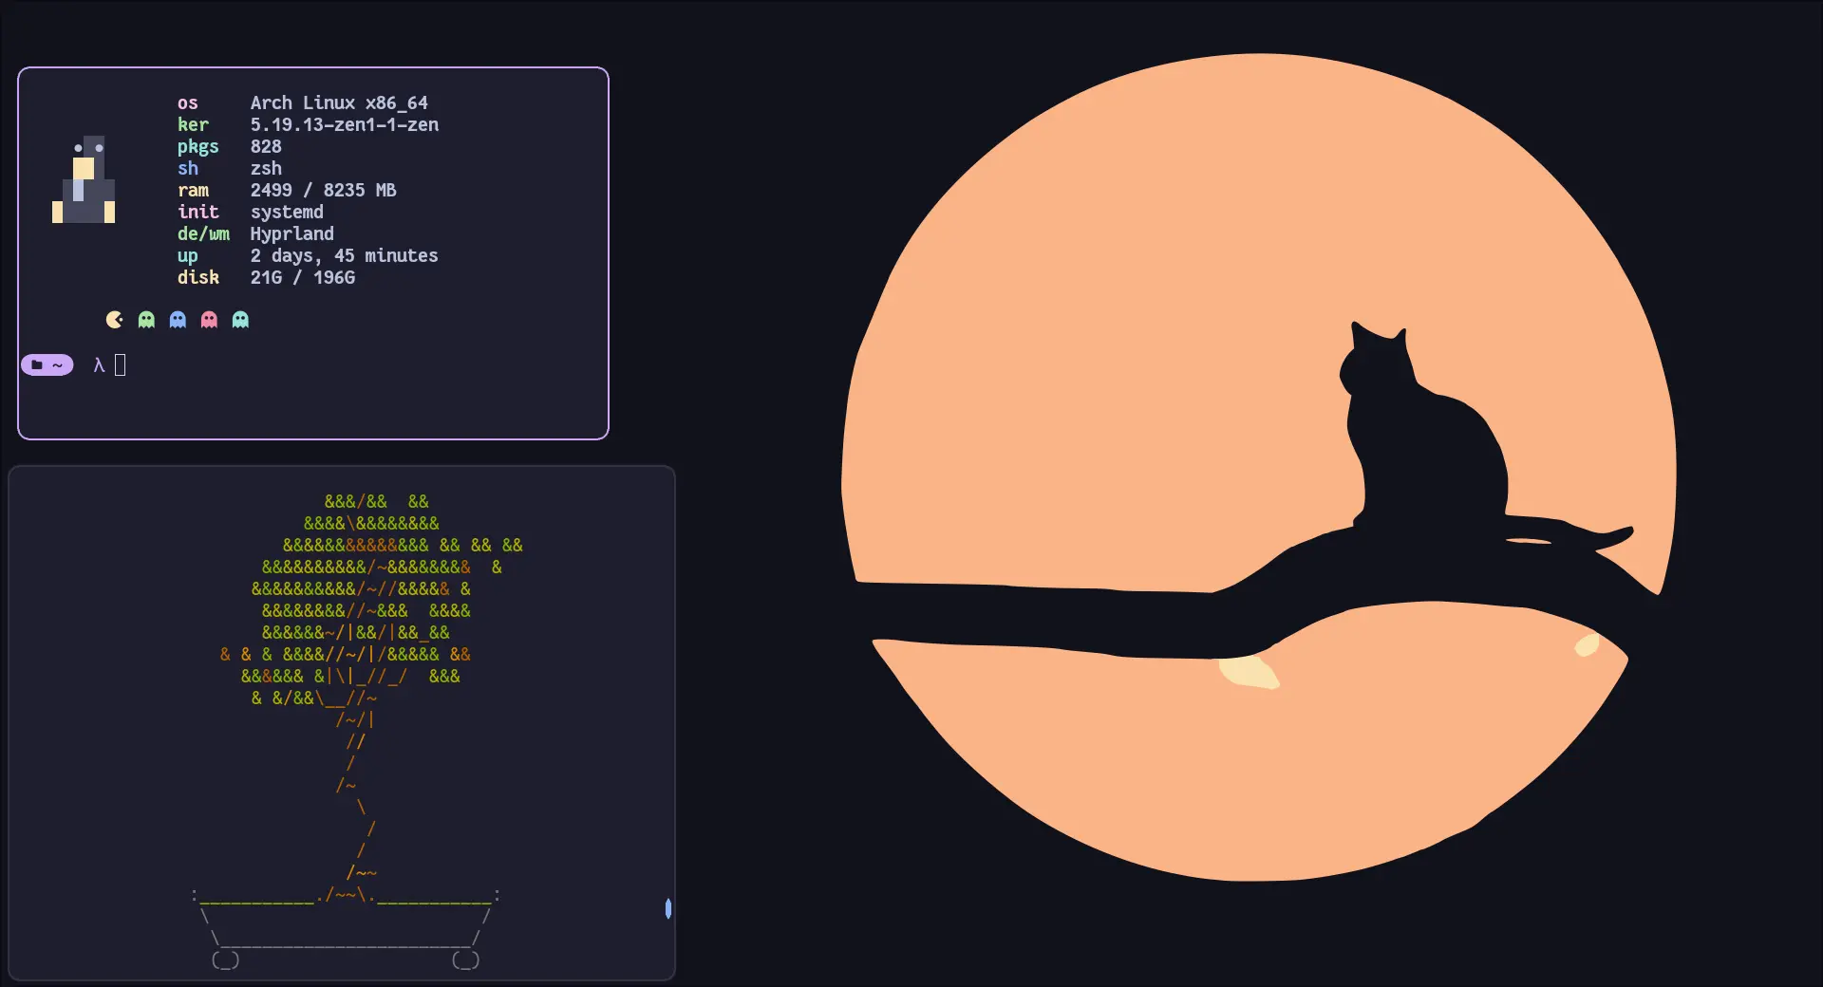
Task: Click the folder icon in the prompt badge
Action: (37, 365)
